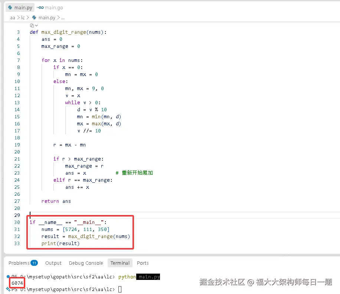Image resolution: width=340 pixels, height=294 pixels.
Task: Open the Output panel tab
Action: click(x=53, y=263)
